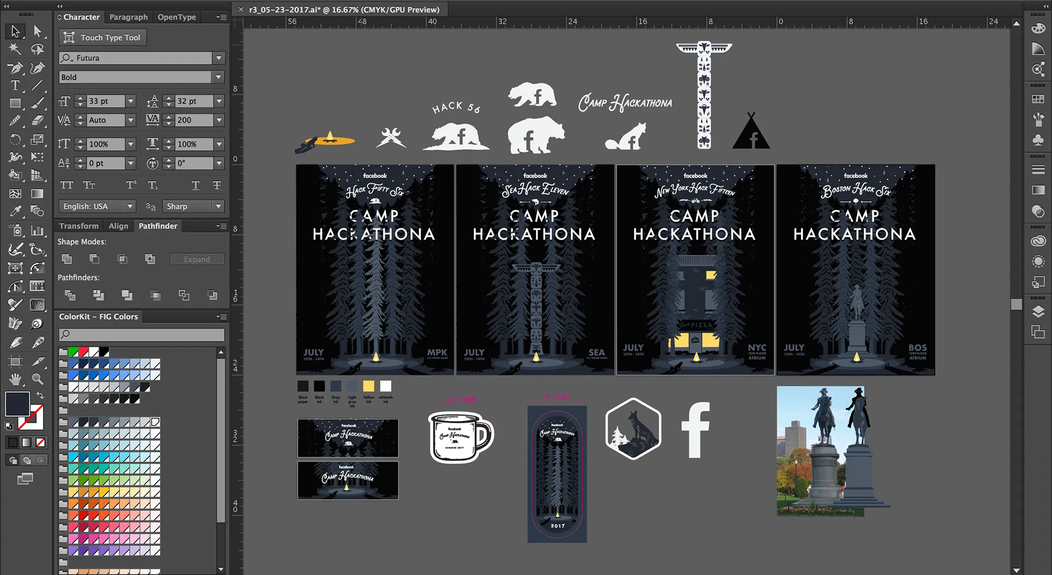
Task: Apply the Minus Back pathfinder
Action: coord(213,295)
